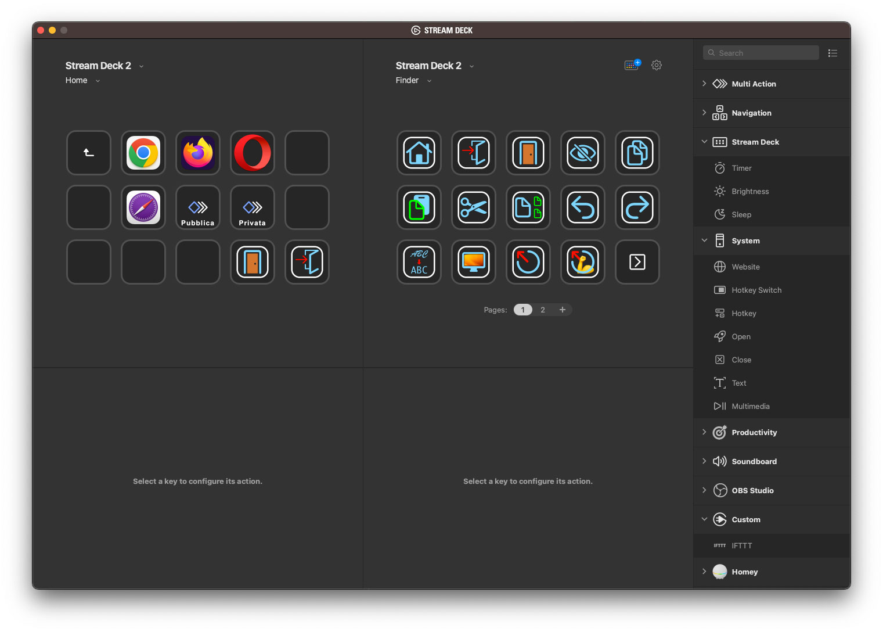Image resolution: width=883 pixels, height=632 pixels.
Task: Select the Website action
Action: (772, 267)
